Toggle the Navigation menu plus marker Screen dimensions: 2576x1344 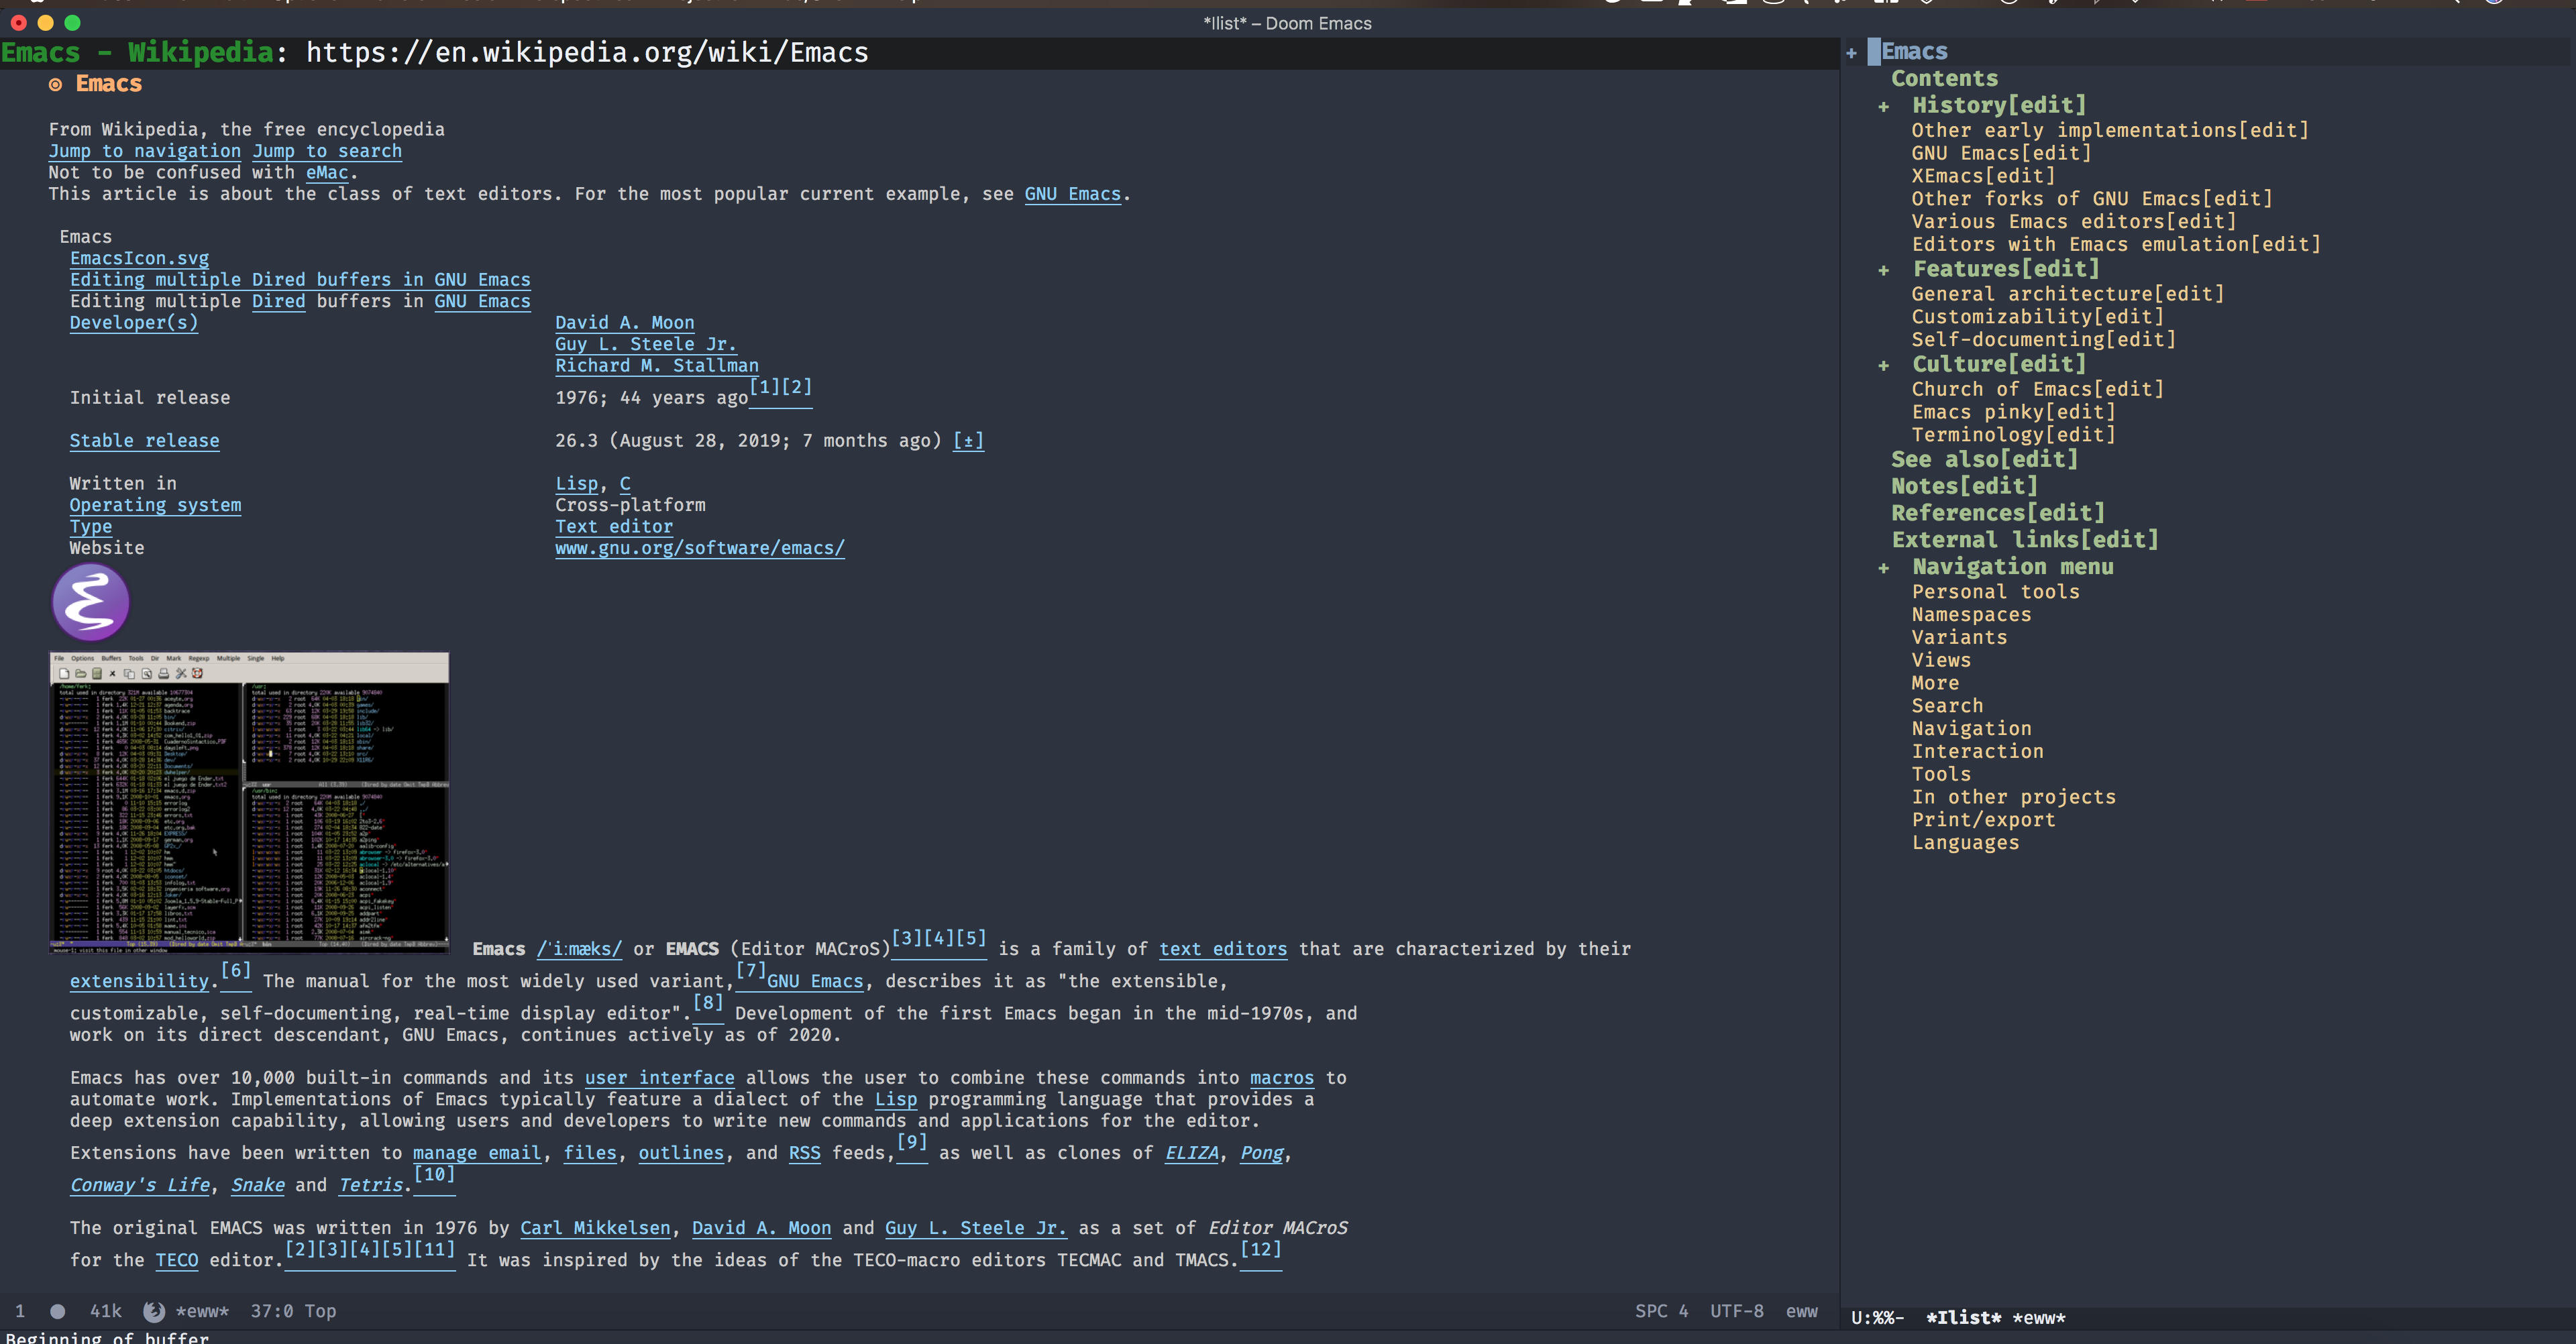[x=1884, y=568]
